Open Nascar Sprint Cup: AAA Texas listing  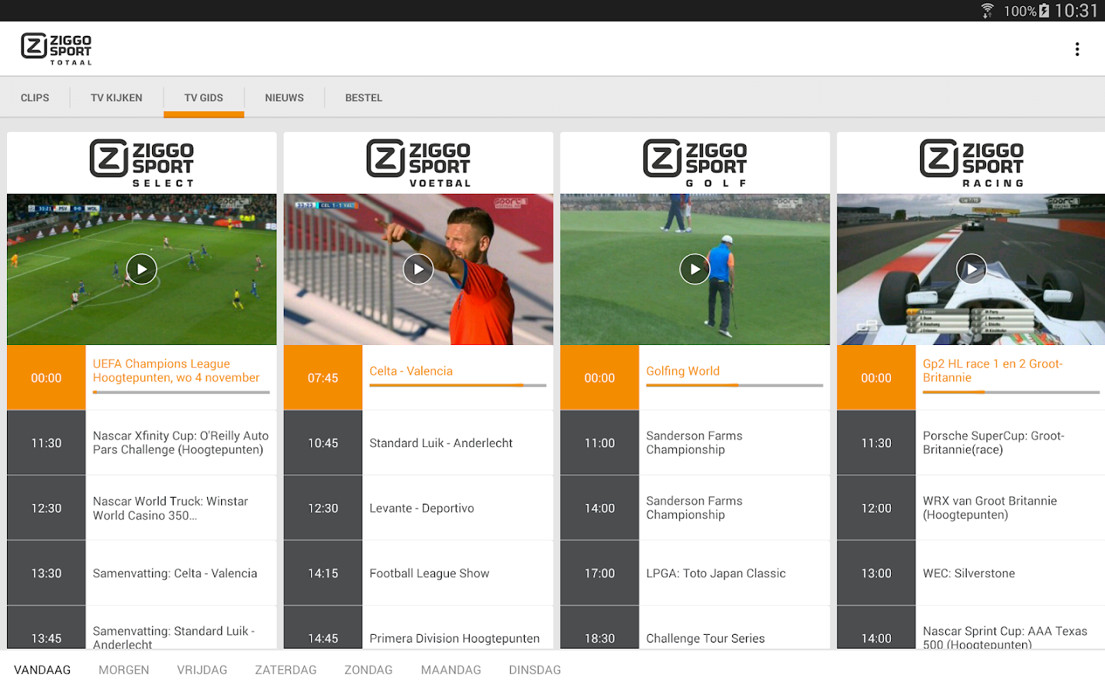click(971, 628)
